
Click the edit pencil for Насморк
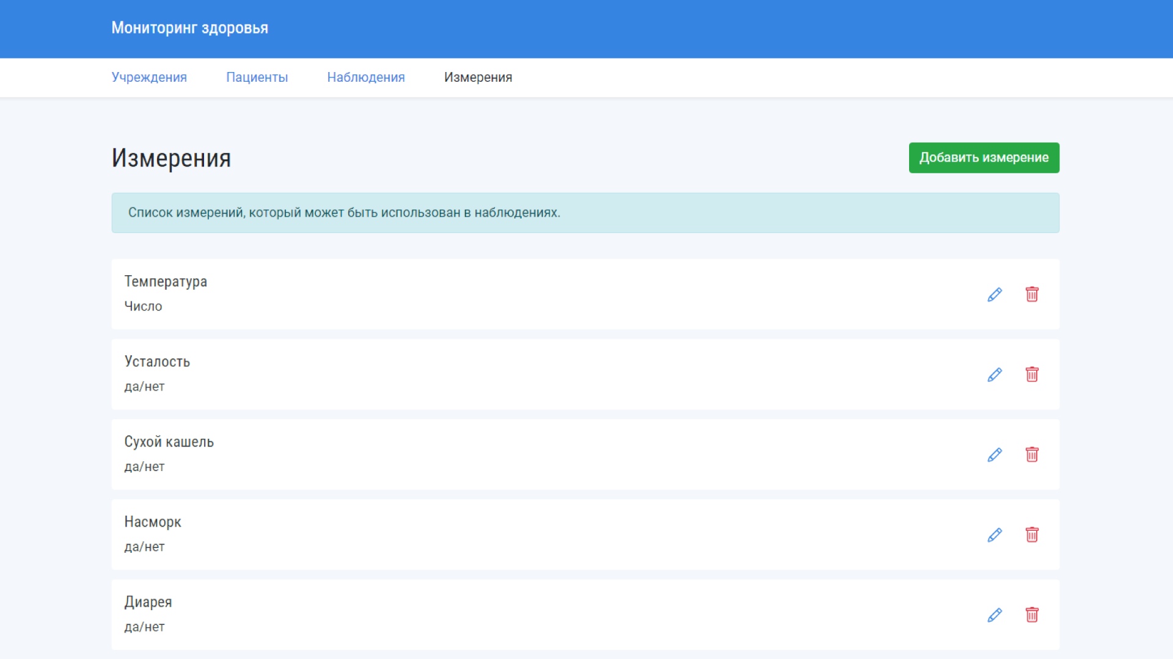click(x=995, y=535)
